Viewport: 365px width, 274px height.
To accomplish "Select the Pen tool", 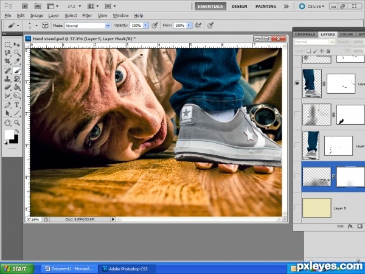I will point(8,105).
